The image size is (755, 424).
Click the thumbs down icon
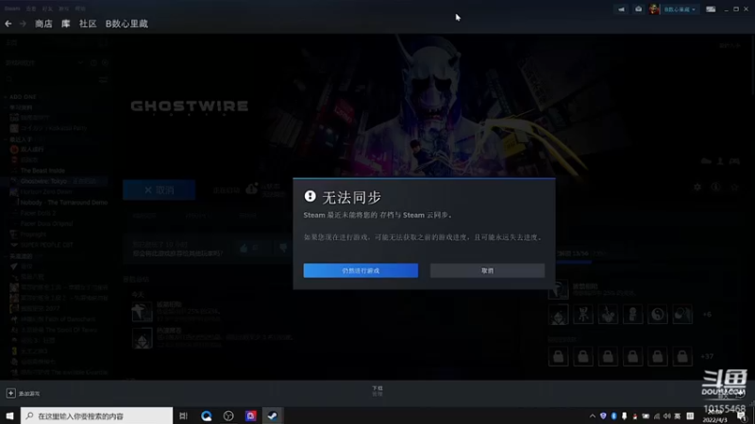(x=283, y=248)
